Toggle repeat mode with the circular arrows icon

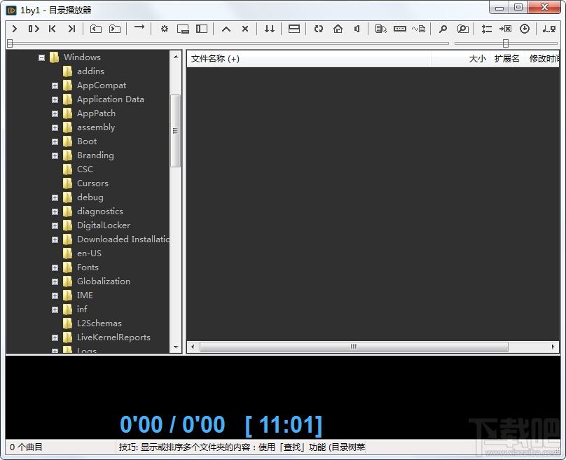[318, 29]
